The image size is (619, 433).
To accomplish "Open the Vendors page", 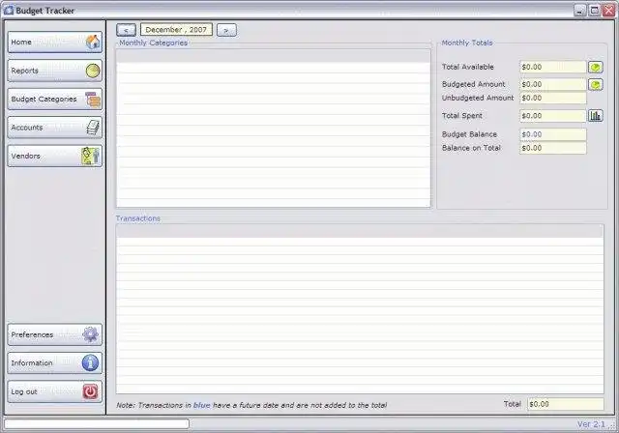I will coord(55,156).
